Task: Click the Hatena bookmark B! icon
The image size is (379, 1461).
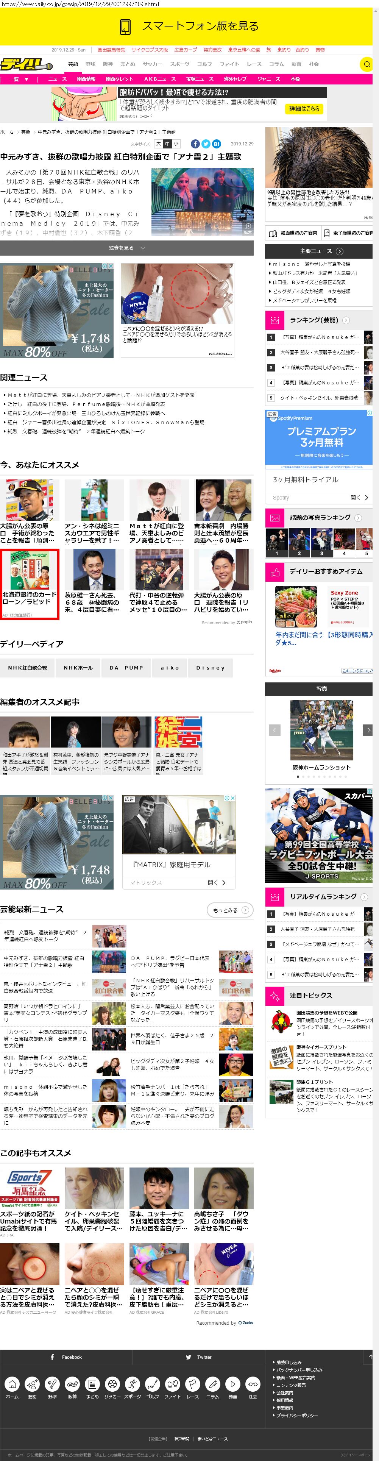Action: point(217,144)
